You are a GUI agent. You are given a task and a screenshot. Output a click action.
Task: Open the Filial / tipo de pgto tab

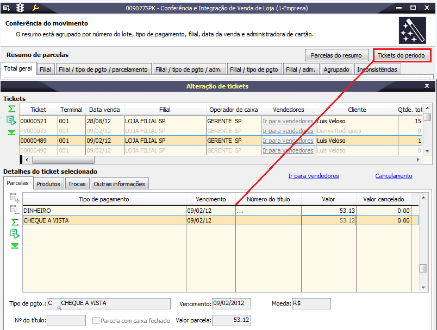[254, 69]
